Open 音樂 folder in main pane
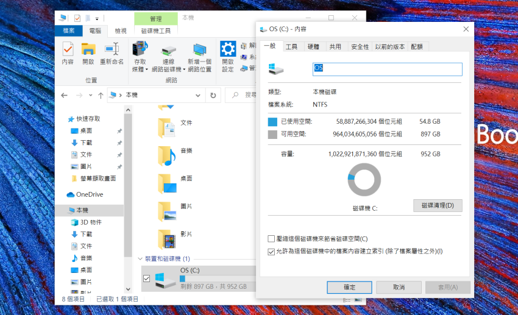Viewport: 518px width, 315px height. coord(176,155)
